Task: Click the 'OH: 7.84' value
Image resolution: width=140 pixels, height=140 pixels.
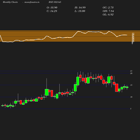Action: pos(108,11)
